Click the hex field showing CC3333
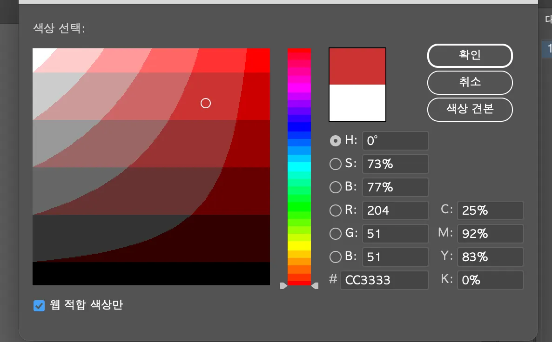 [x=384, y=280]
